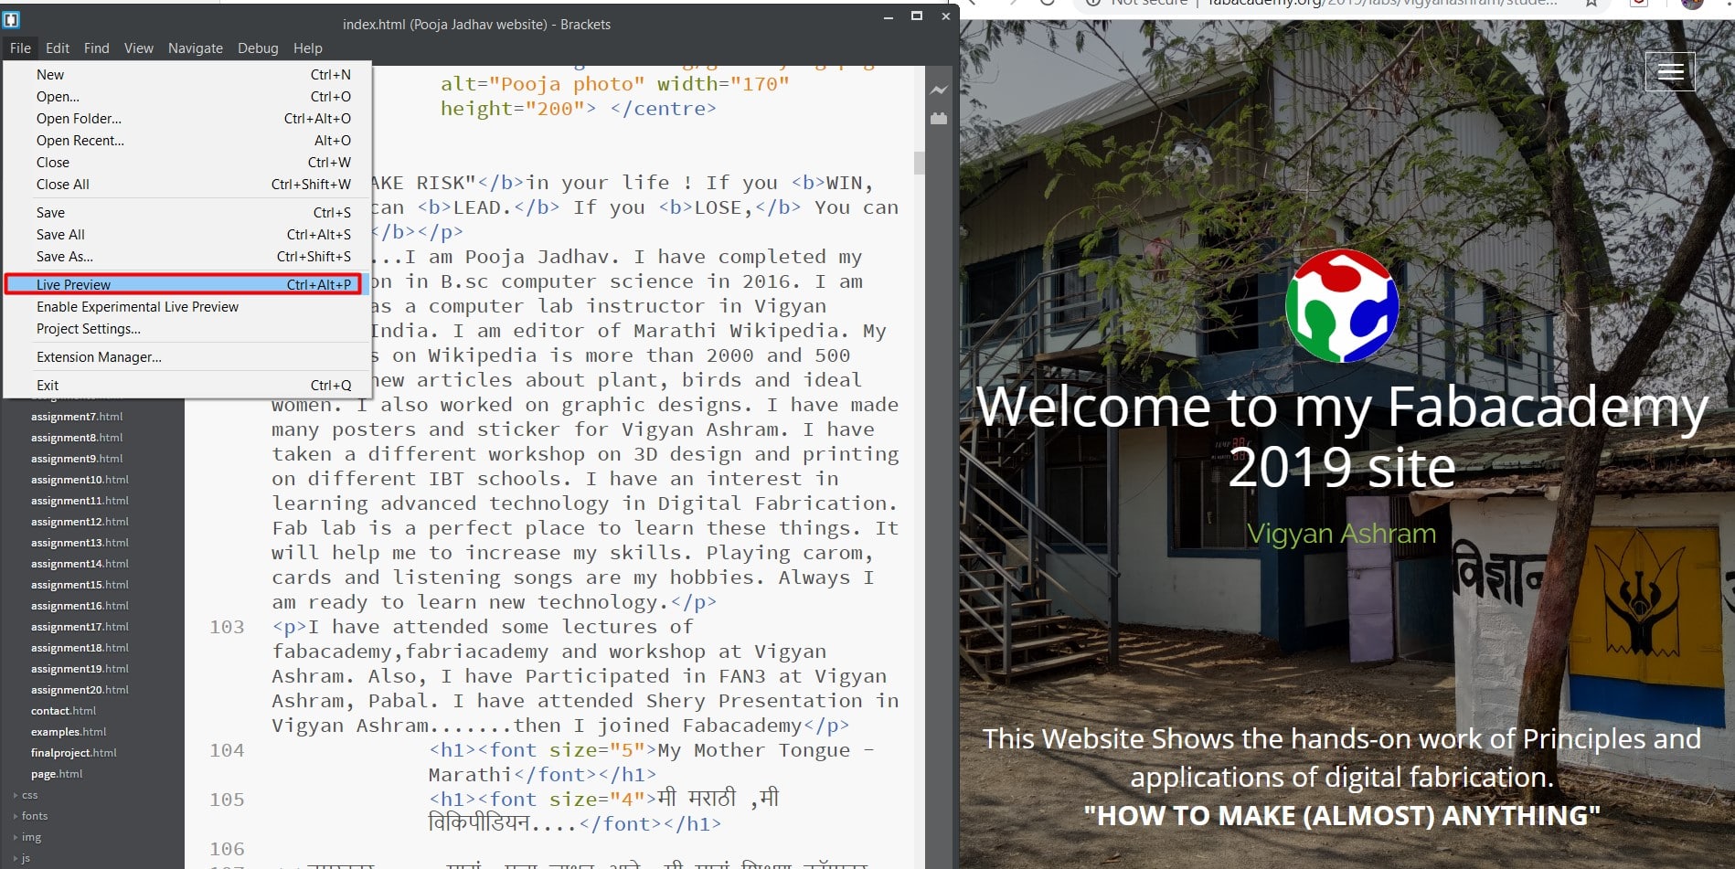Choose Close (Ctrl+W) from the File menu

pyautogui.click(x=187, y=163)
